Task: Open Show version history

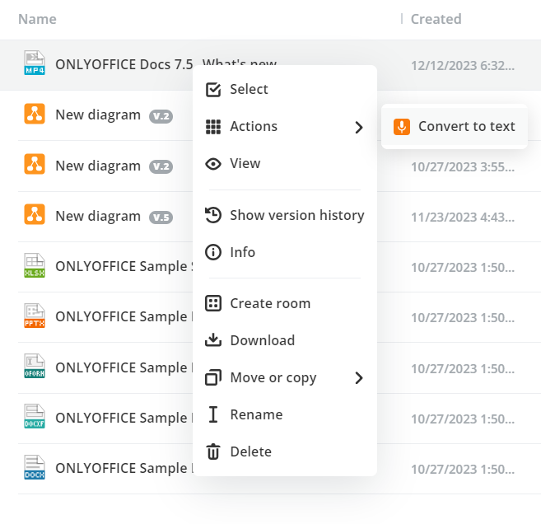Action: tap(296, 215)
